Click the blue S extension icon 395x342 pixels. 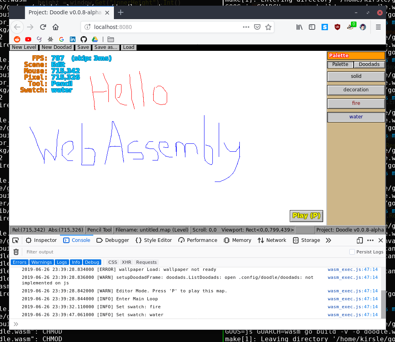(x=325, y=27)
